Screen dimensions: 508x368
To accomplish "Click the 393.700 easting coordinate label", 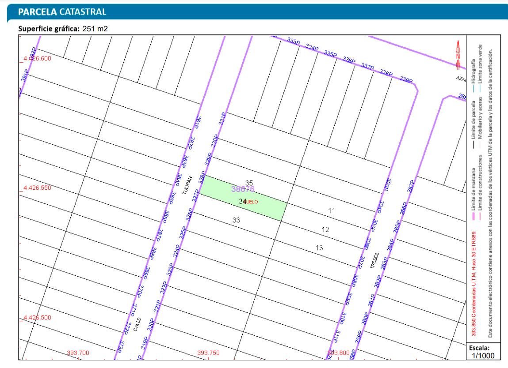I will tap(78, 353).
